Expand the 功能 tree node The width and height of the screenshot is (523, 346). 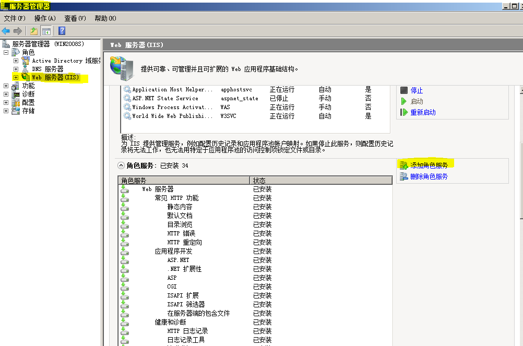point(6,86)
